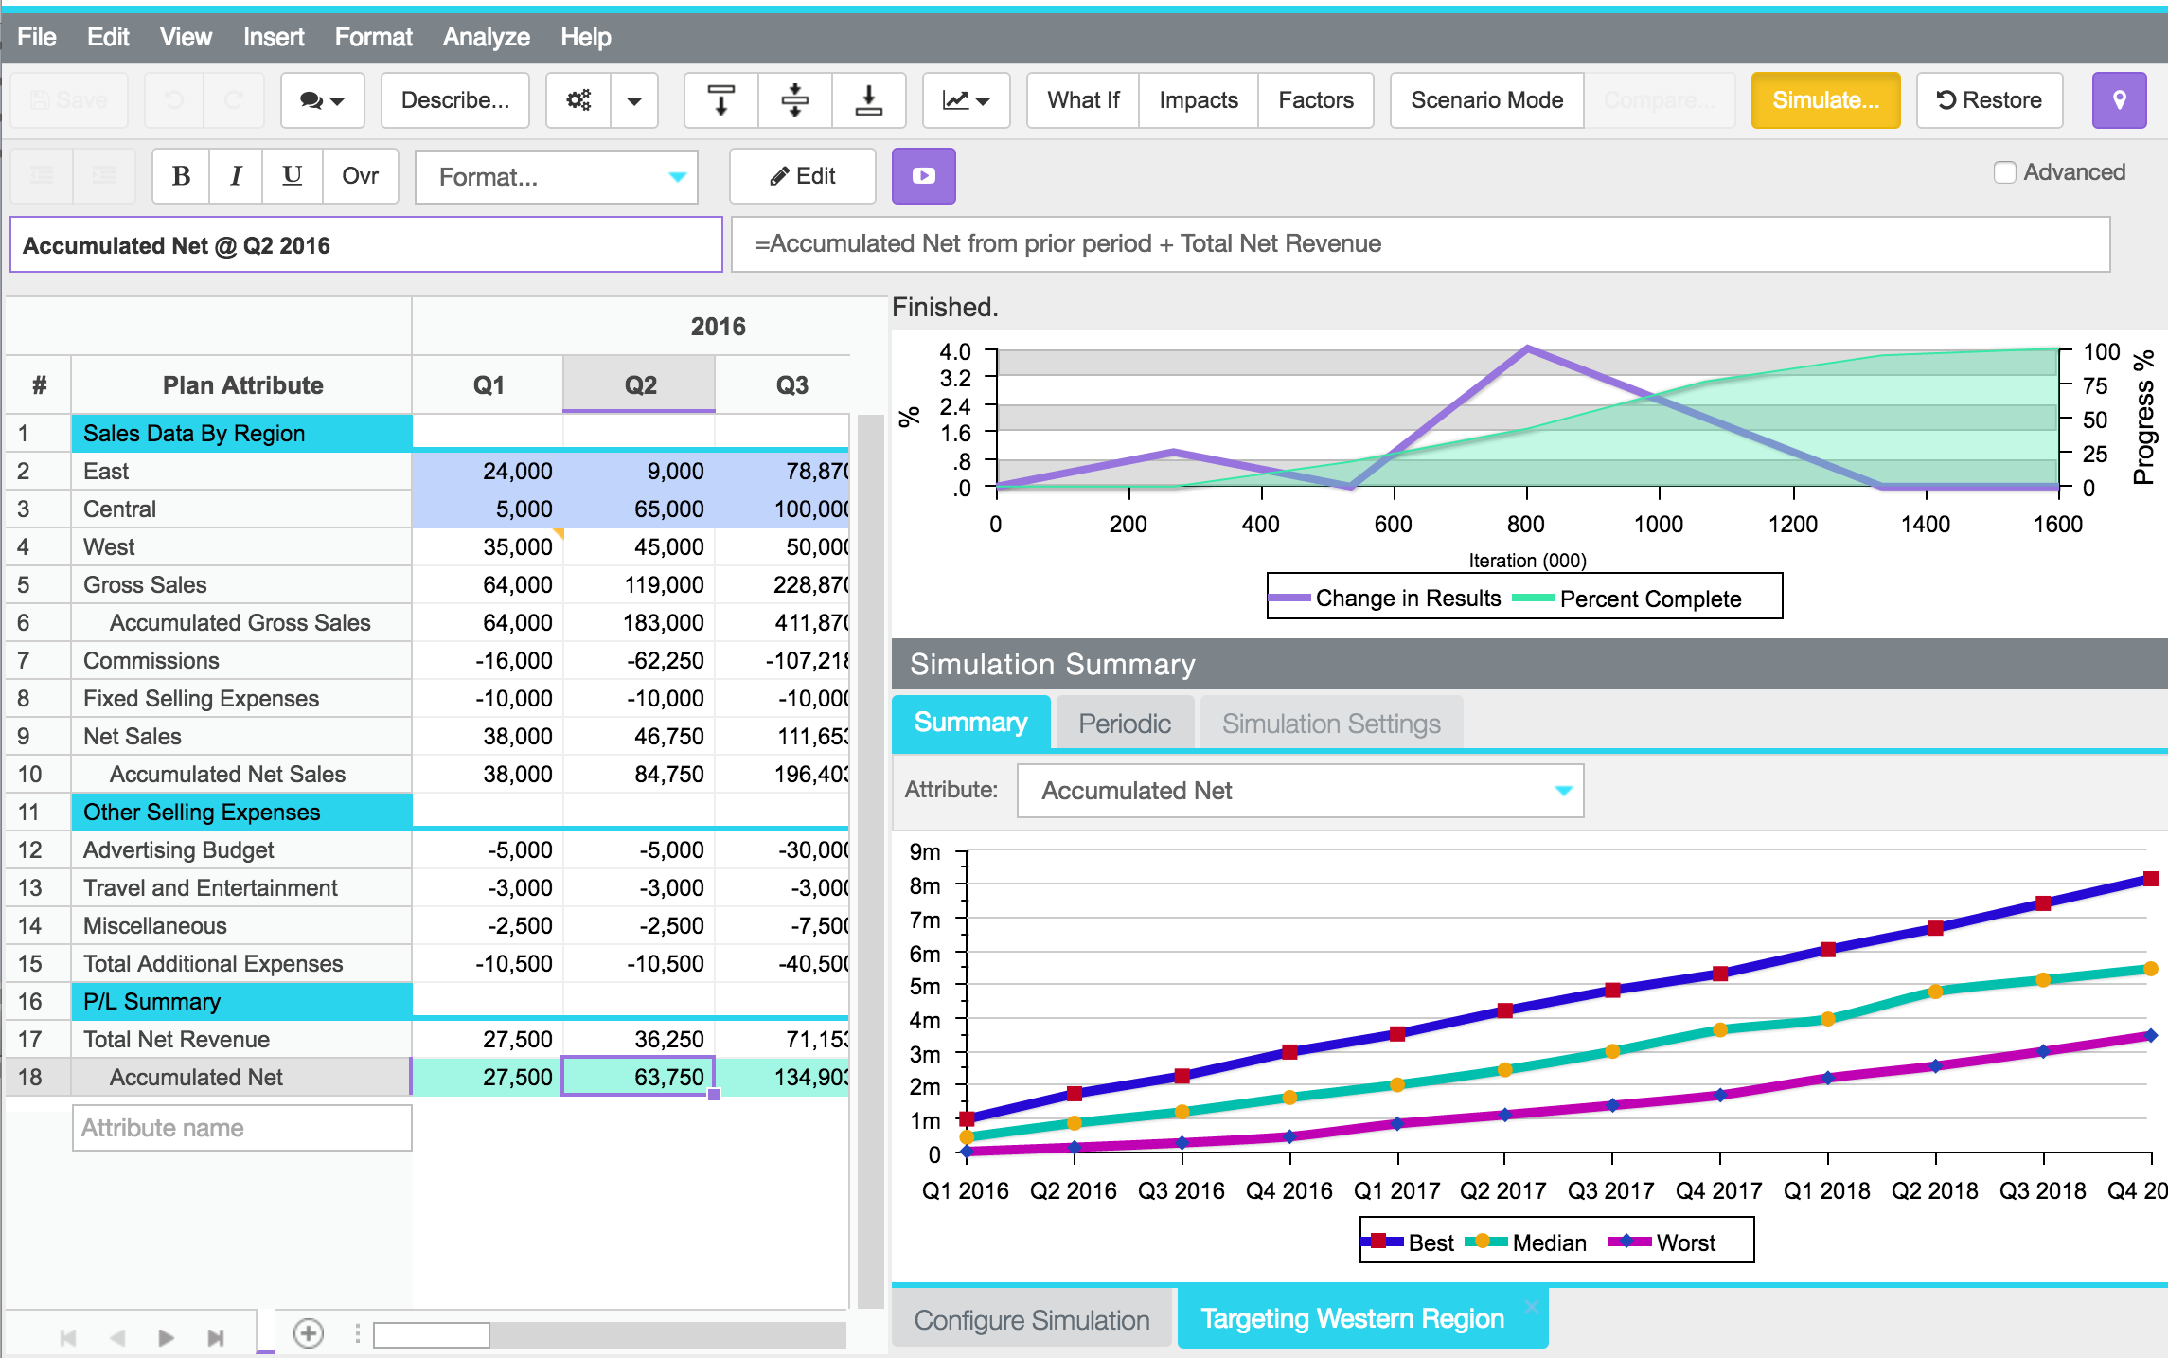Switch to the Periodic tab
Viewport: 2168px width, 1358px height.
[1124, 724]
